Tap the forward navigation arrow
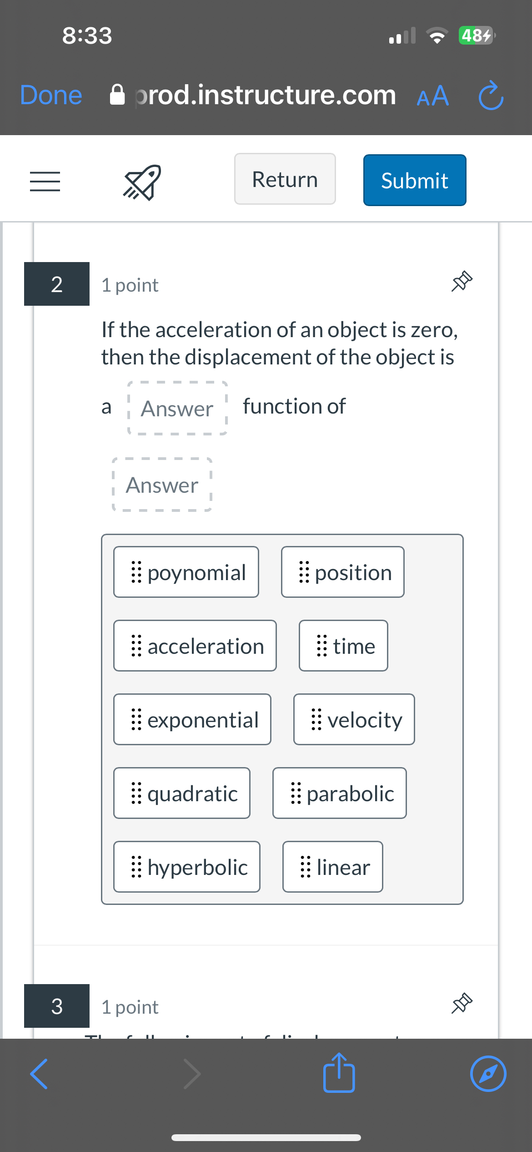 tap(193, 1074)
